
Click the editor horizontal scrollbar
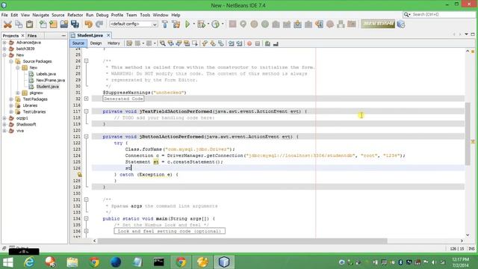click(243, 241)
